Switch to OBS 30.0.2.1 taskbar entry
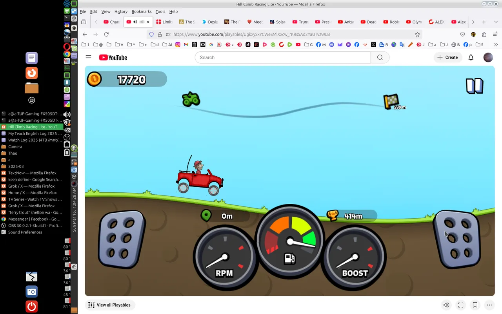Screen dimensions: 502x314 31,226
